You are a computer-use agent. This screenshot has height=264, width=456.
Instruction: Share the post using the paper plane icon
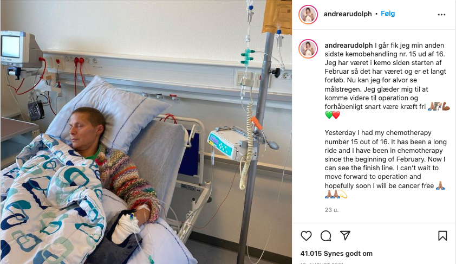(345, 235)
